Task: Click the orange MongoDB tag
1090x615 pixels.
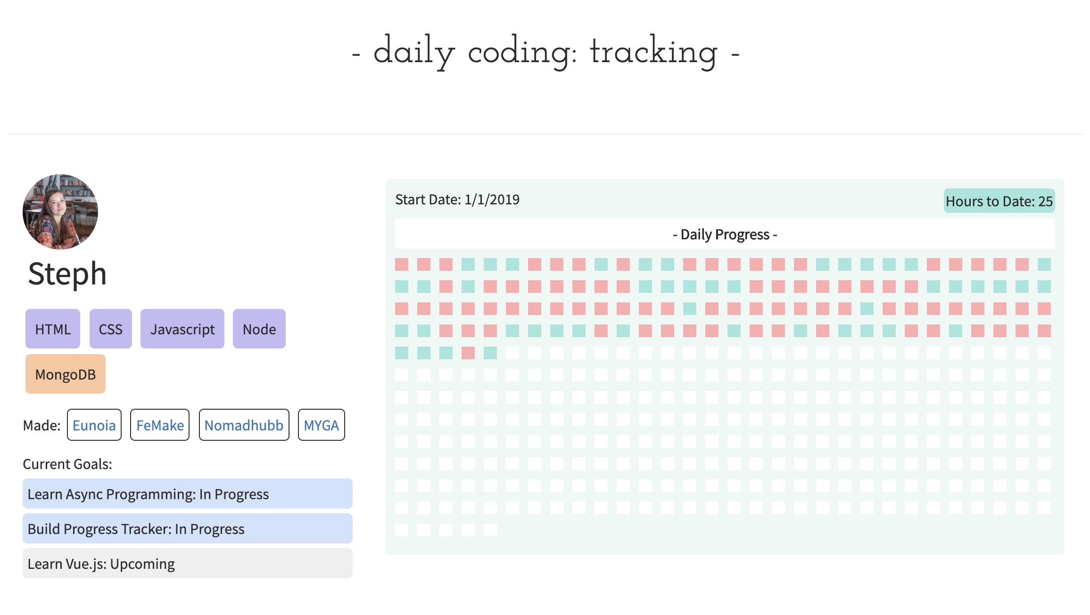Action: click(x=66, y=374)
